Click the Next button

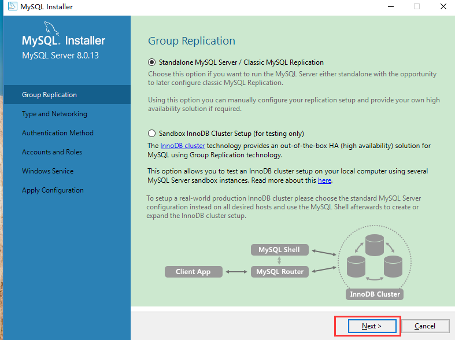pyautogui.click(x=372, y=326)
